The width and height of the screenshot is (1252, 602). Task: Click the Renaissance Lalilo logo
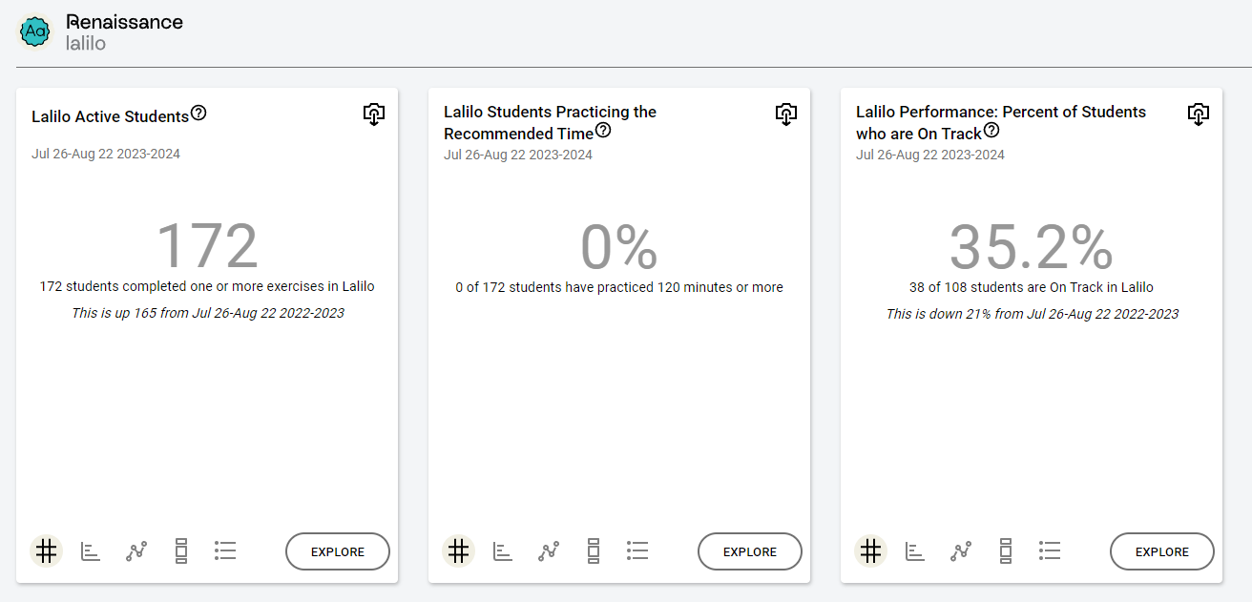coord(101,32)
